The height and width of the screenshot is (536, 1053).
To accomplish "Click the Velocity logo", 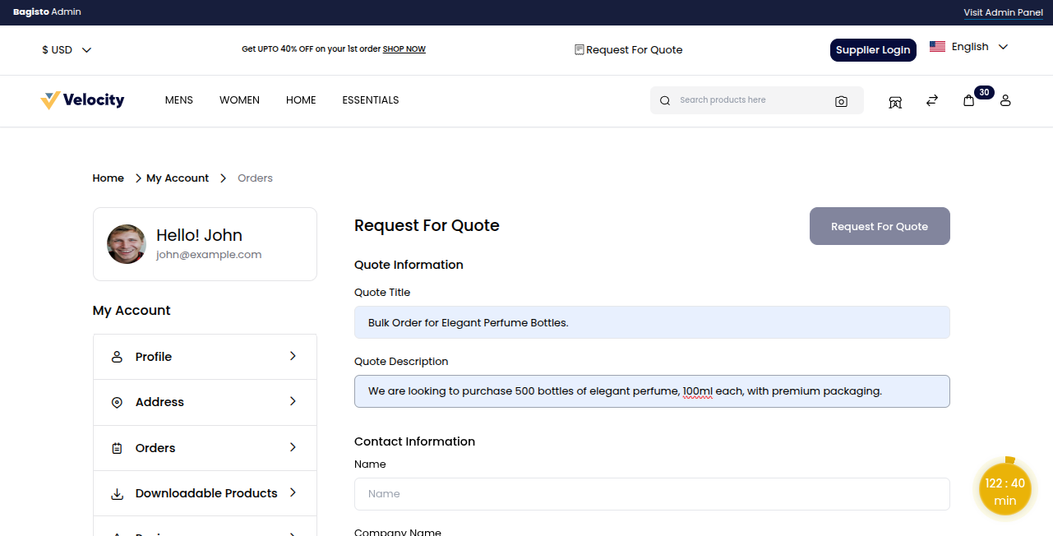I will click(82, 100).
